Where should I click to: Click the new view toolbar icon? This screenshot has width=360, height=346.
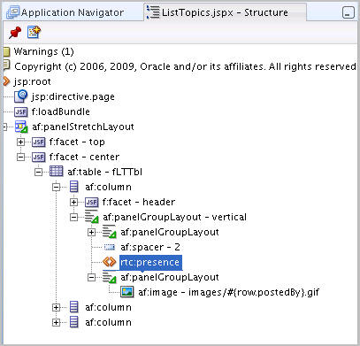34,33
